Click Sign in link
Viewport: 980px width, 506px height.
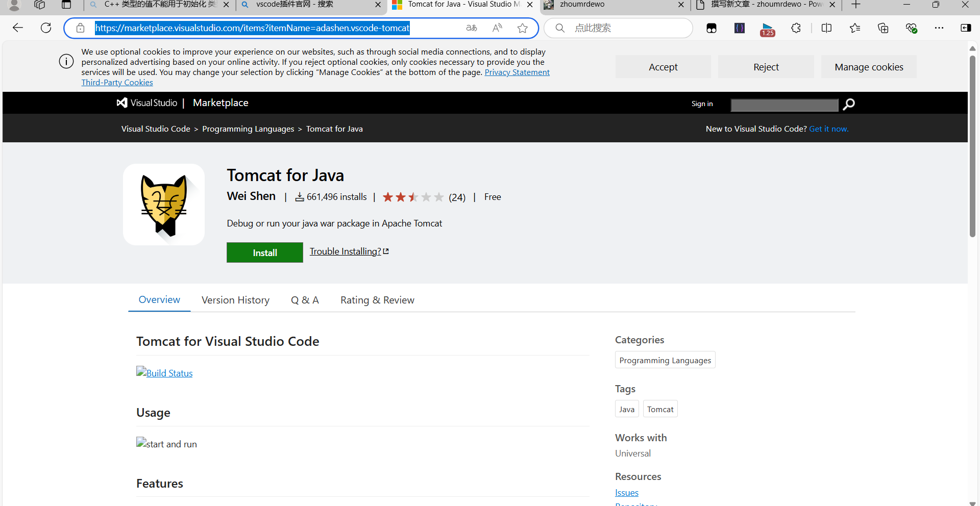point(702,104)
